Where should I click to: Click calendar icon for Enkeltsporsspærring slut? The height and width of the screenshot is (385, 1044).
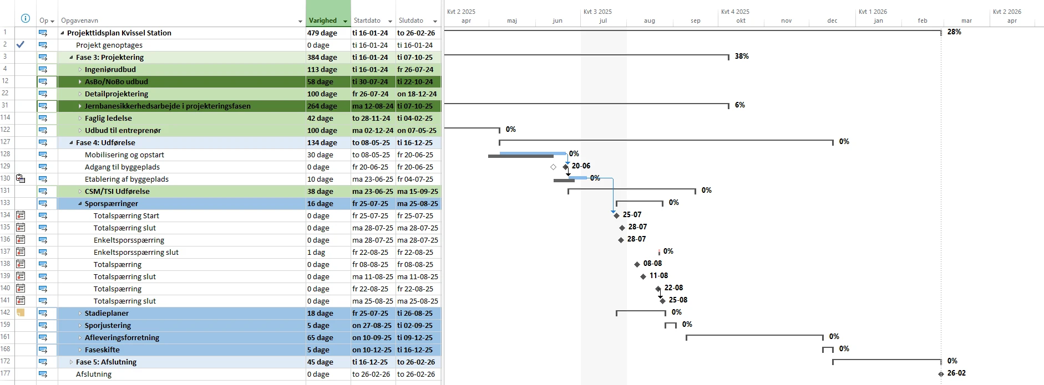tap(21, 252)
